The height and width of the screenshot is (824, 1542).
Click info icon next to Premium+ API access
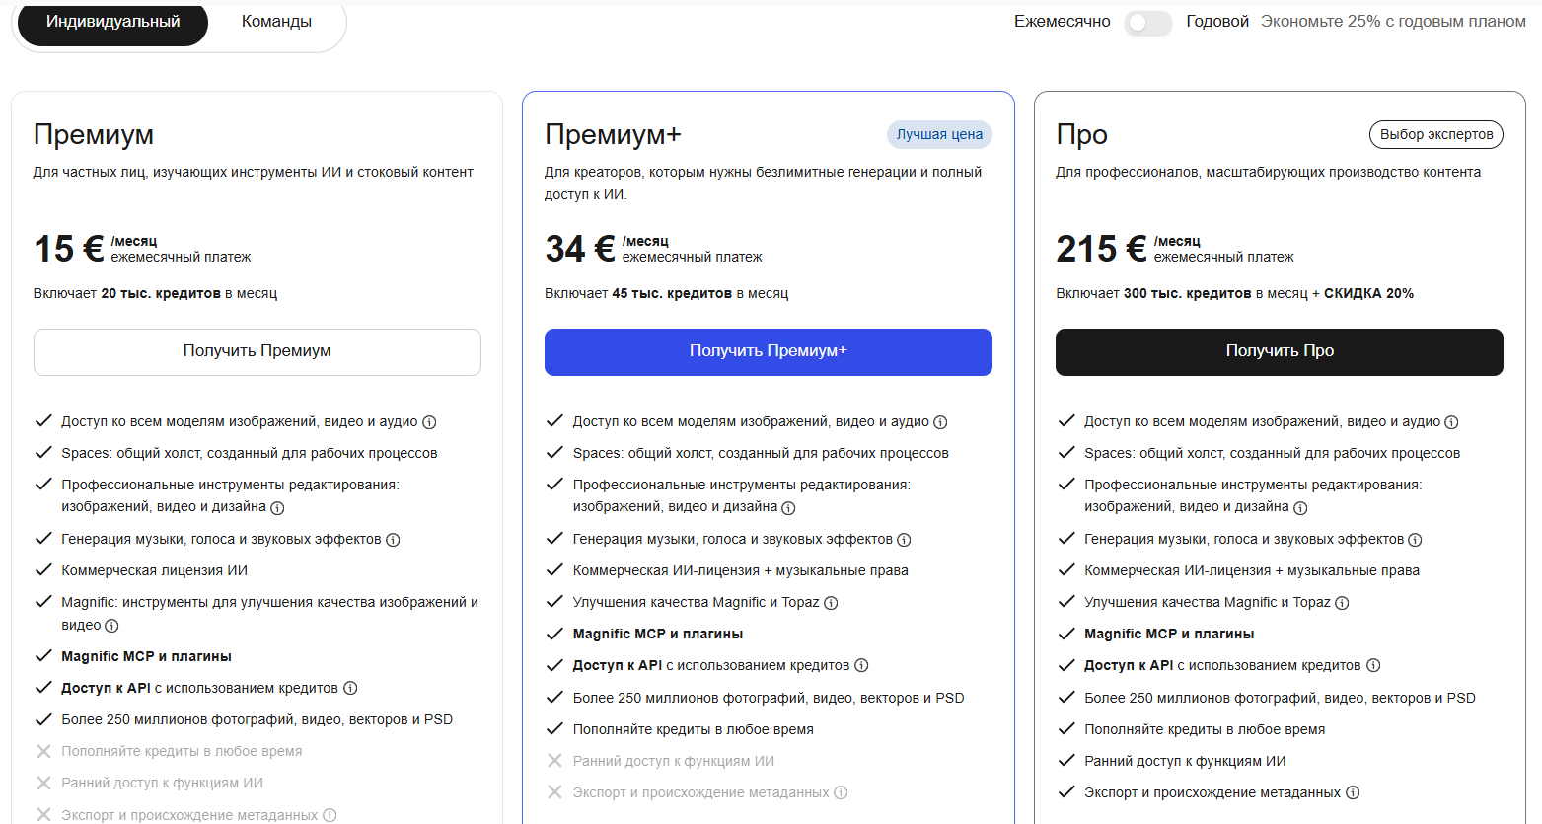point(861,666)
